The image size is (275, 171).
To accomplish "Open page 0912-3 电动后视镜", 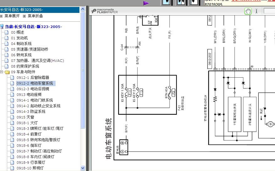I will coord(33,89).
